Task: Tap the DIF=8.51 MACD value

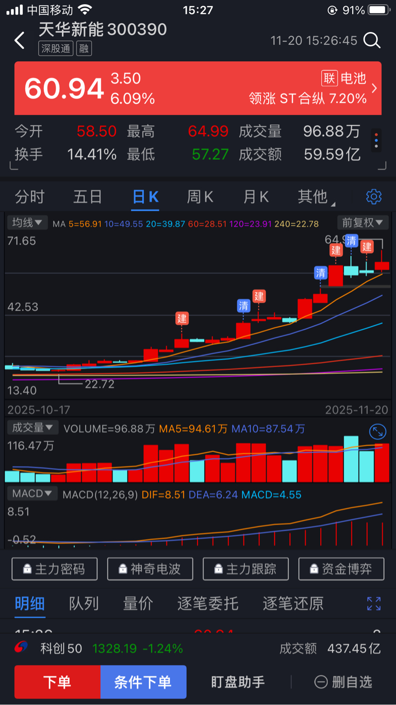Action: [163, 495]
